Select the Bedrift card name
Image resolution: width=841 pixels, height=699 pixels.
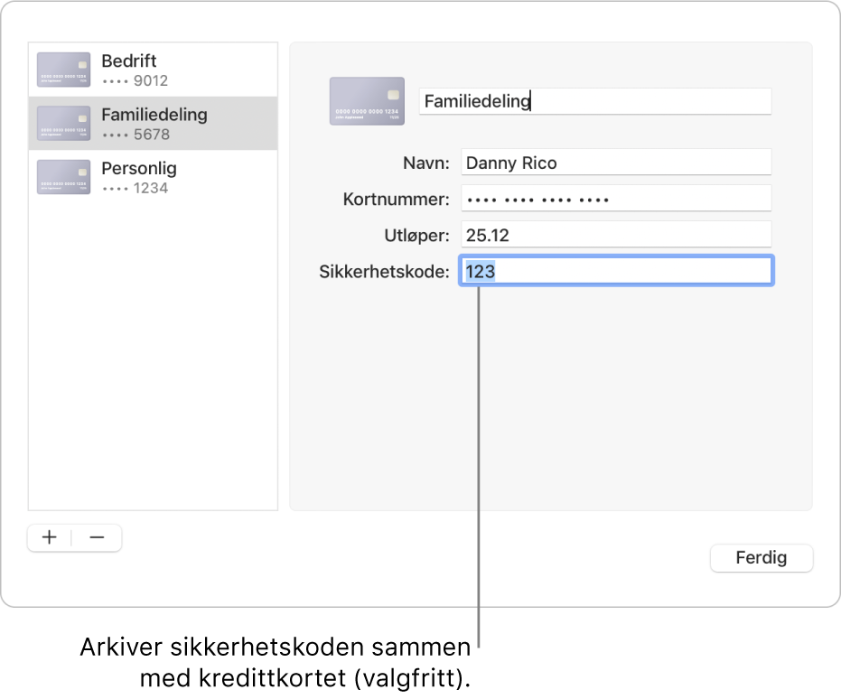(x=128, y=61)
